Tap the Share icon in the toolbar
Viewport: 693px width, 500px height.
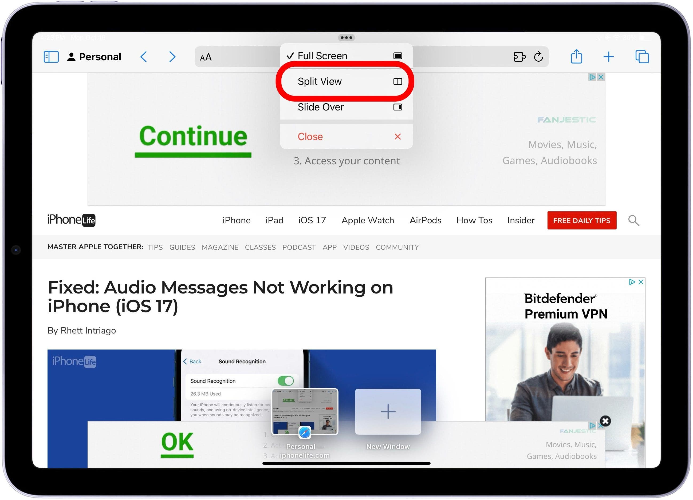[x=576, y=57]
